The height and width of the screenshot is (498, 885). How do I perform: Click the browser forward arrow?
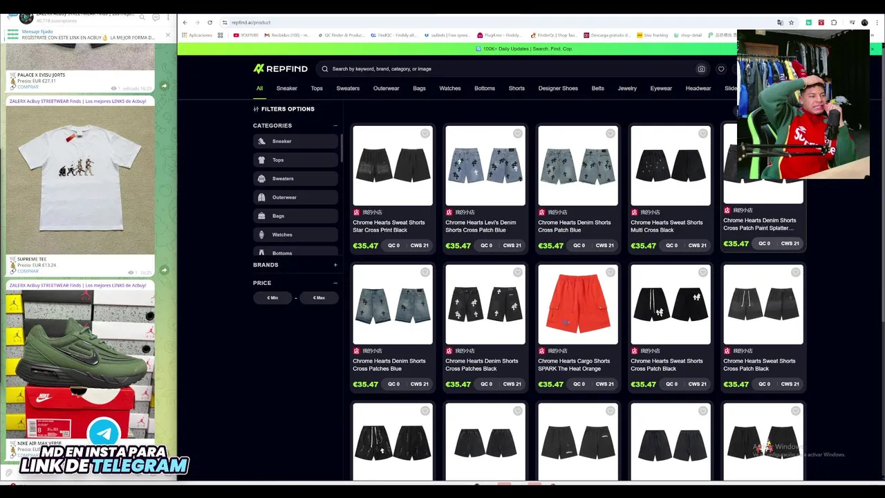(197, 22)
